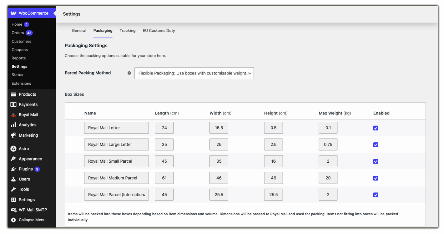Go to the Analytics menu label

(x=27, y=125)
